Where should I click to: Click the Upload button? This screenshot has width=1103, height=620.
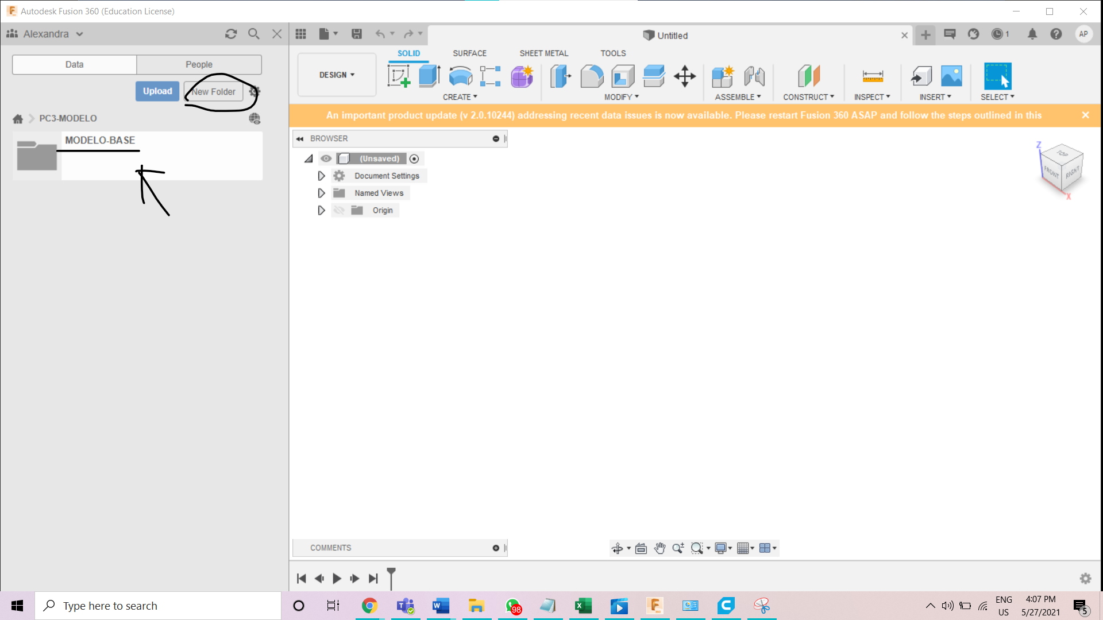point(157,91)
